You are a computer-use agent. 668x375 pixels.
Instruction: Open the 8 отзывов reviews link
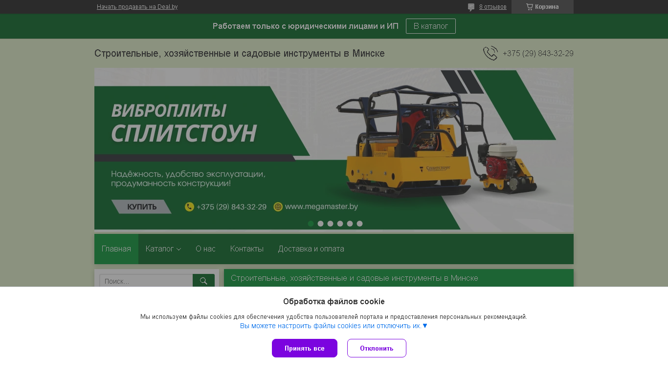pyautogui.click(x=493, y=7)
